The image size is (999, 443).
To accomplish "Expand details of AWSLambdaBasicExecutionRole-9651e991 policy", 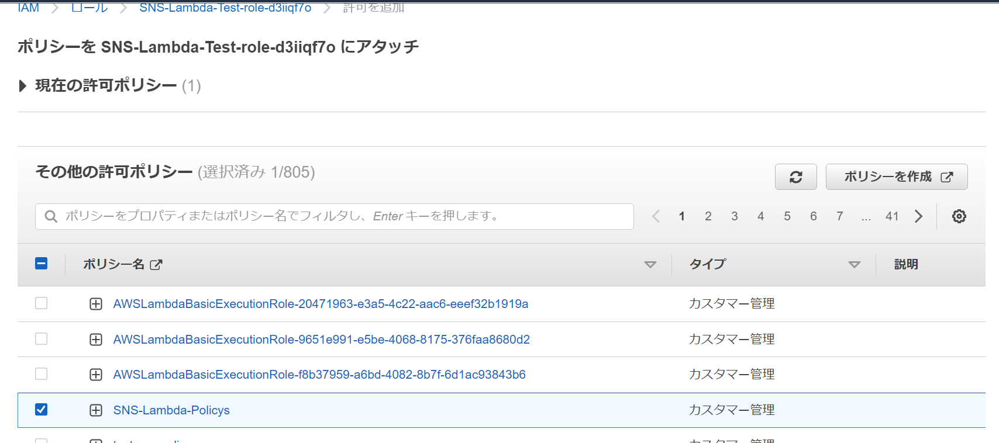I will [96, 340].
